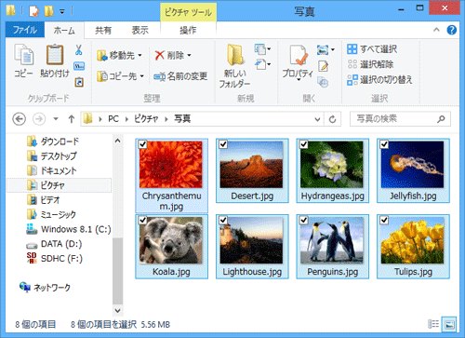This screenshot has height=338, width=465.
Task: Click the New folder icon in the quick access toolbar
Action: pyautogui.click(x=49, y=11)
